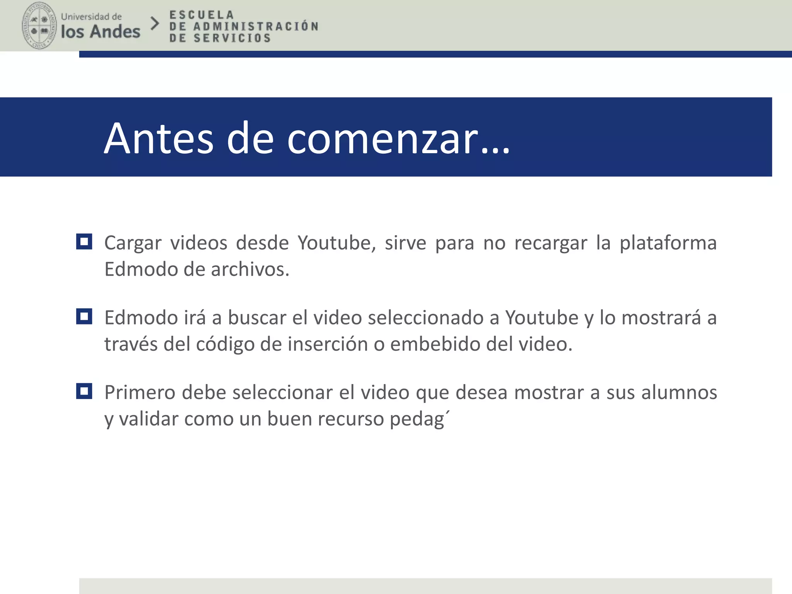Viewport: 792px width, 594px height.
Task: Click 'DE SERVICIOS' header line
Action: point(220,38)
